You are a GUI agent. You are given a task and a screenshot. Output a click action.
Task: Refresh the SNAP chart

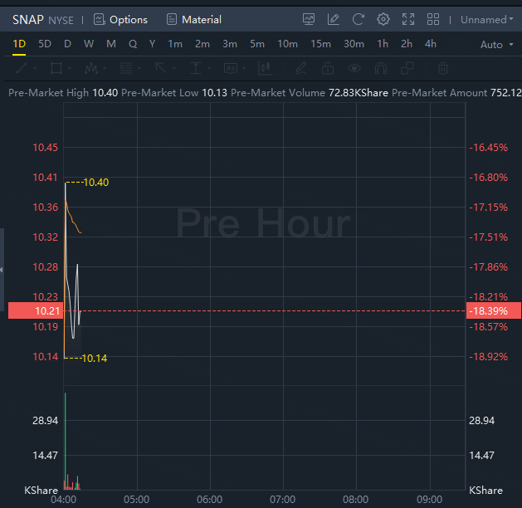click(x=359, y=19)
